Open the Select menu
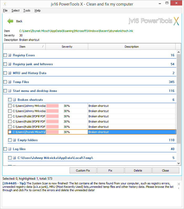The image size is (184, 209). tap(15, 10)
